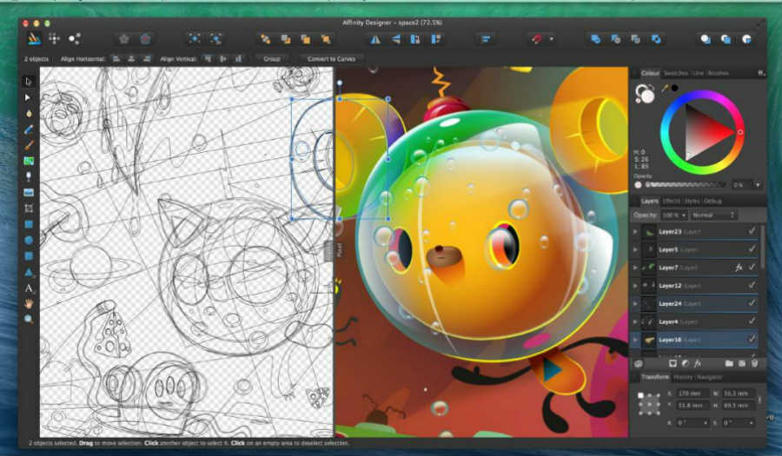Expand Layer7 disclosure triangle
Image resolution: width=782 pixels, height=456 pixels.
pos(635,268)
